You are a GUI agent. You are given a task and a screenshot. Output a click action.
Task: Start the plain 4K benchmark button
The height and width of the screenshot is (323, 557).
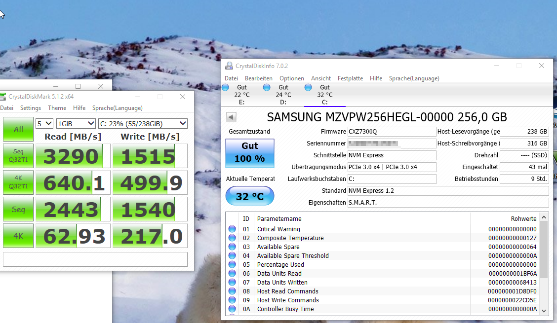point(18,236)
